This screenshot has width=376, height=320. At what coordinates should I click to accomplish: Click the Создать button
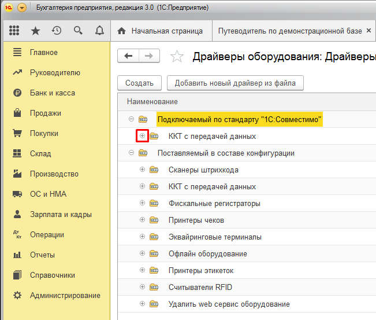[x=139, y=83]
